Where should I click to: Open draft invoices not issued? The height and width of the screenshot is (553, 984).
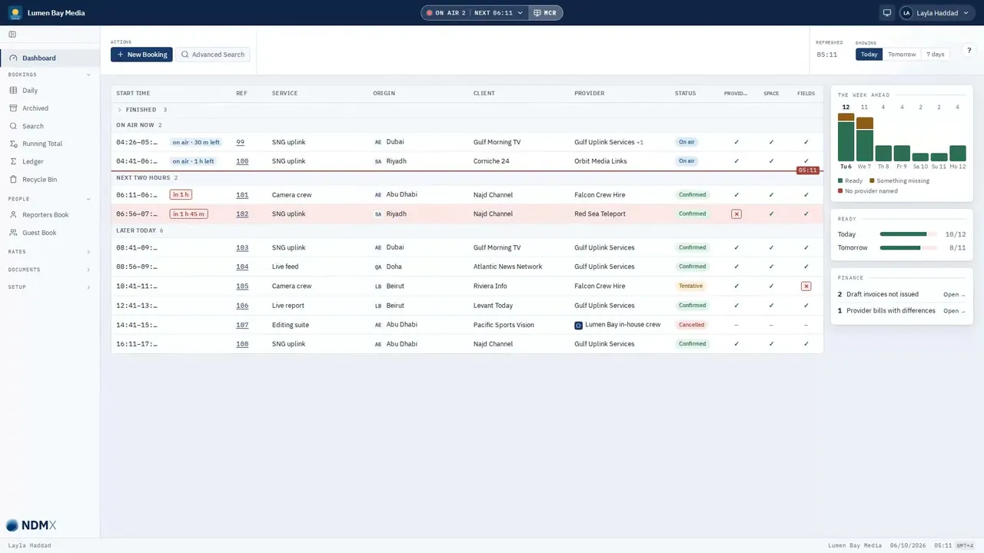pyautogui.click(x=954, y=294)
